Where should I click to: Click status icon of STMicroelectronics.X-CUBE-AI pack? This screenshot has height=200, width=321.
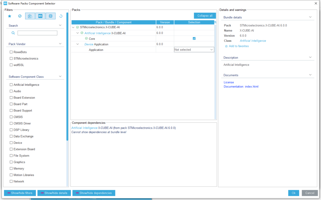[x=77, y=27]
